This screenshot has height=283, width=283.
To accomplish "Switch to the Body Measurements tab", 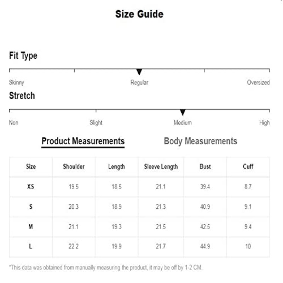I will [200, 141].
